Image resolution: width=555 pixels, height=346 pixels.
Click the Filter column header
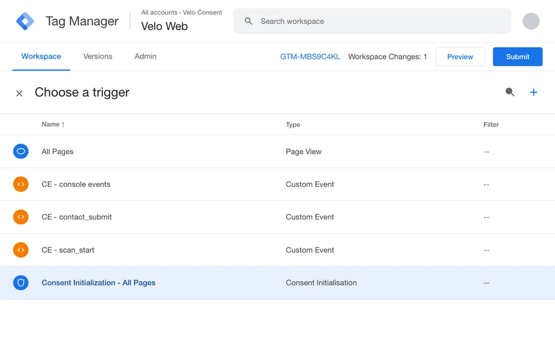pyautogui.click(x=491, y=125)
